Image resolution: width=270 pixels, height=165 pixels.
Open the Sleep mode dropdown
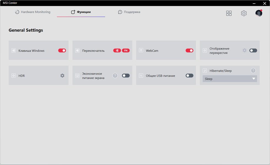[230, 79]
